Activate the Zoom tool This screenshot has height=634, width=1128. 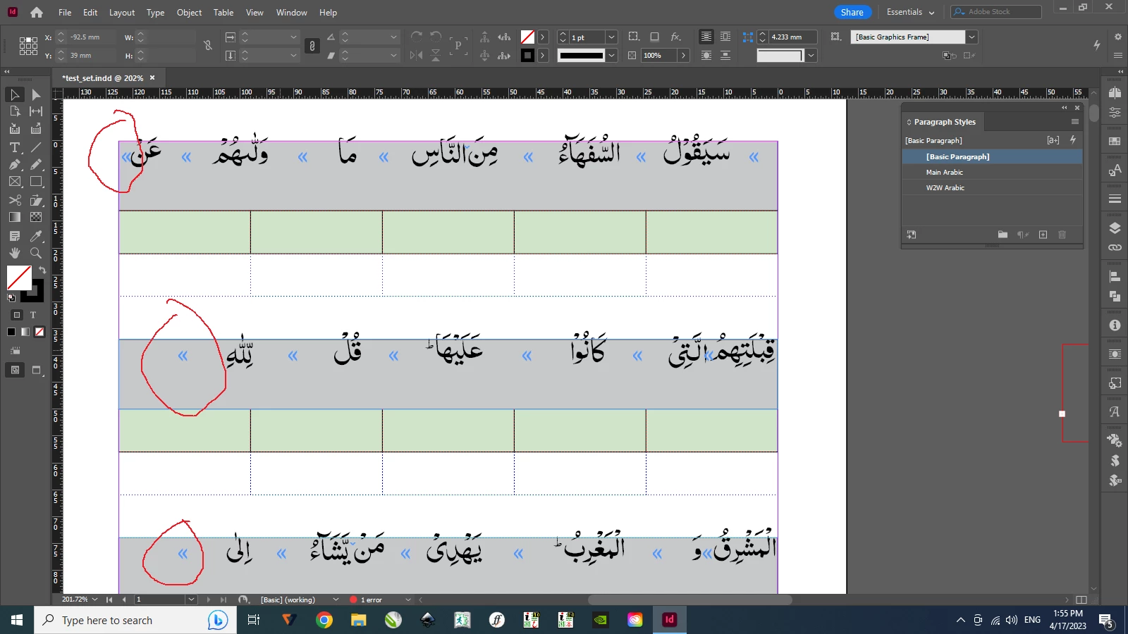click(x=36, y=253)
